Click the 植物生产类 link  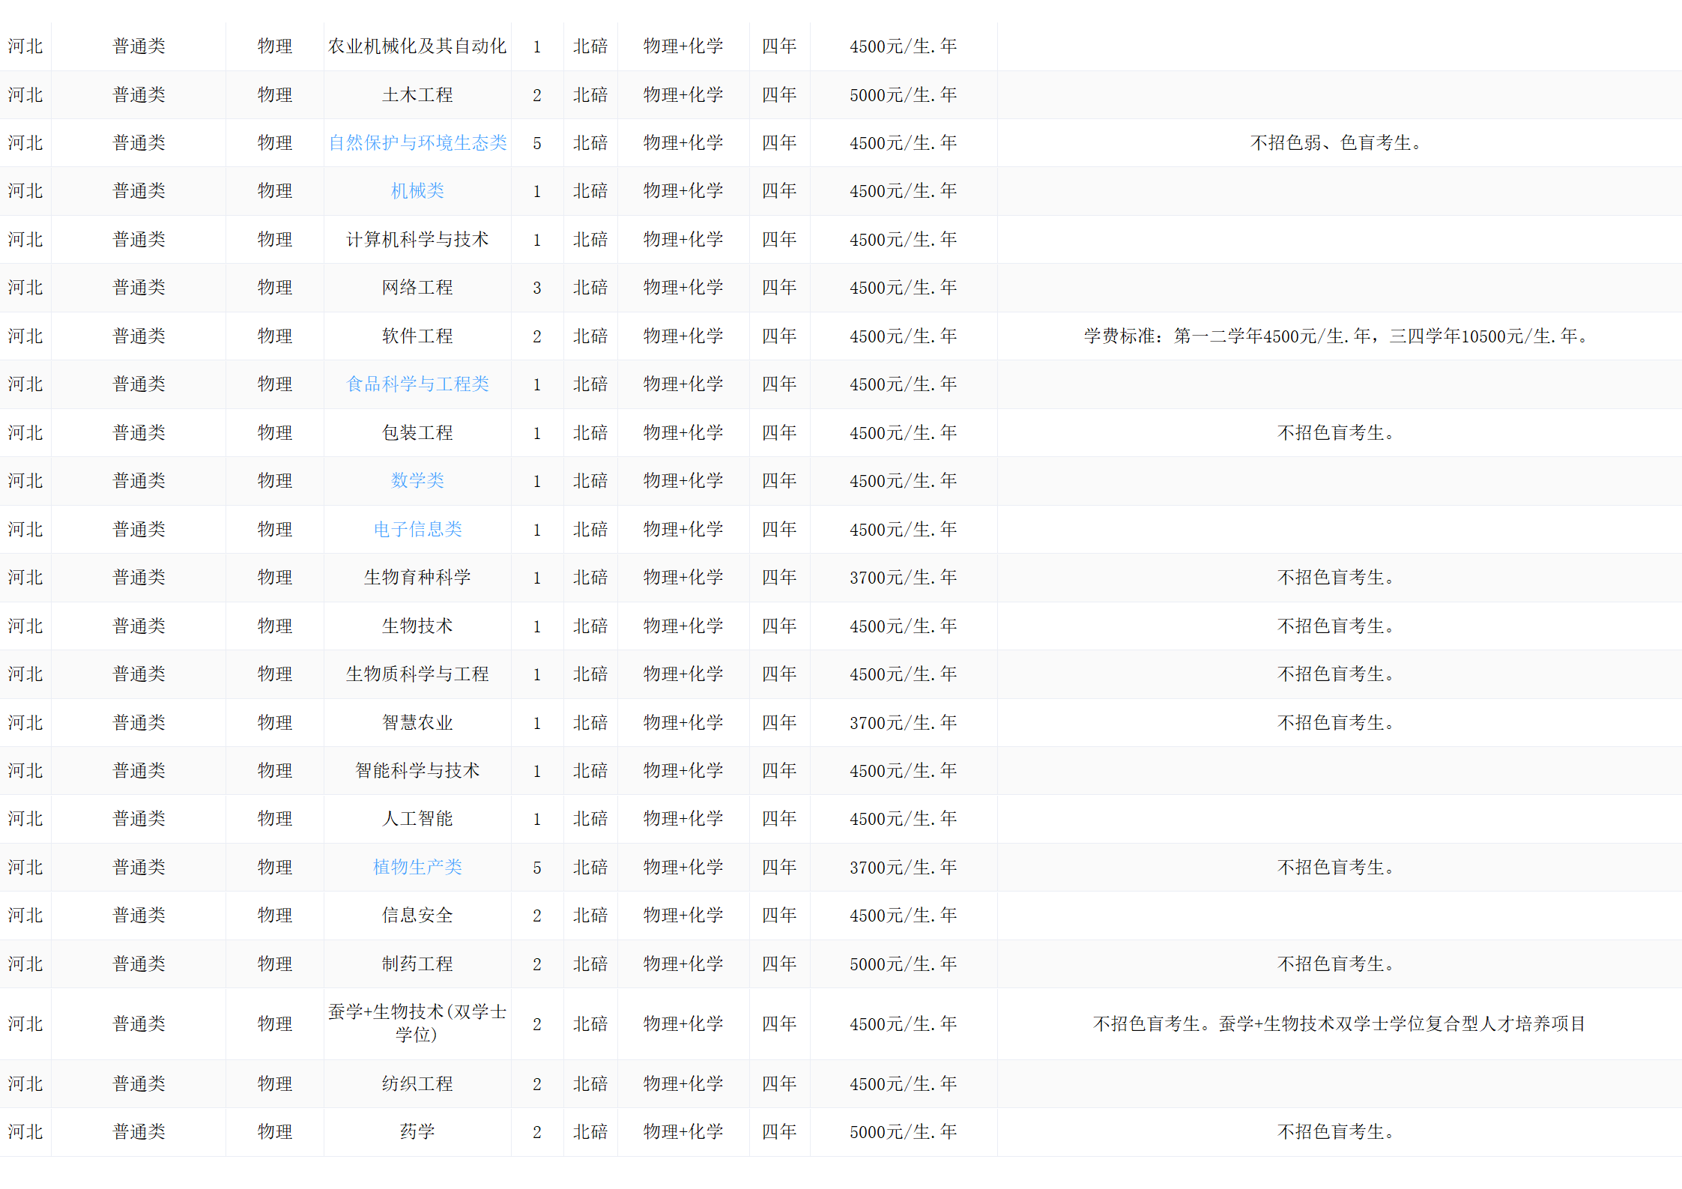pos(417,868)
